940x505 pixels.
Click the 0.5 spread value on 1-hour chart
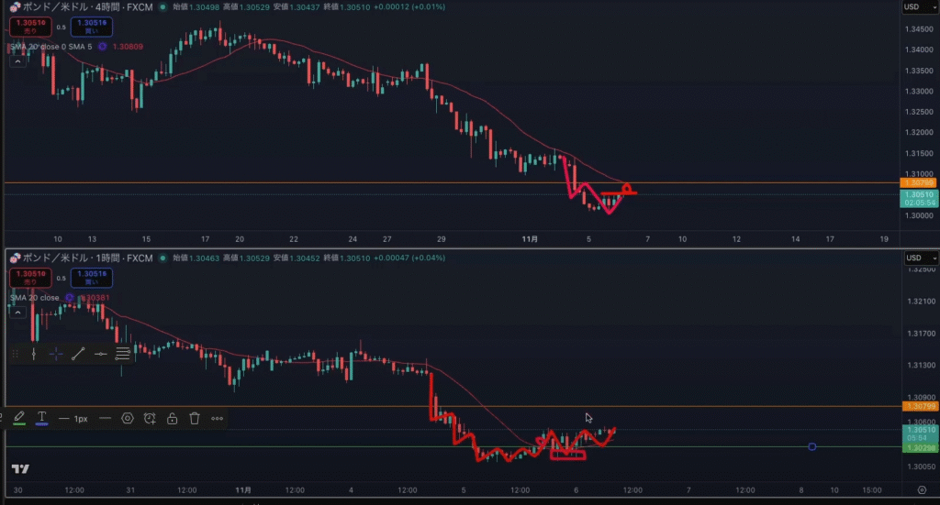(62, 278)
